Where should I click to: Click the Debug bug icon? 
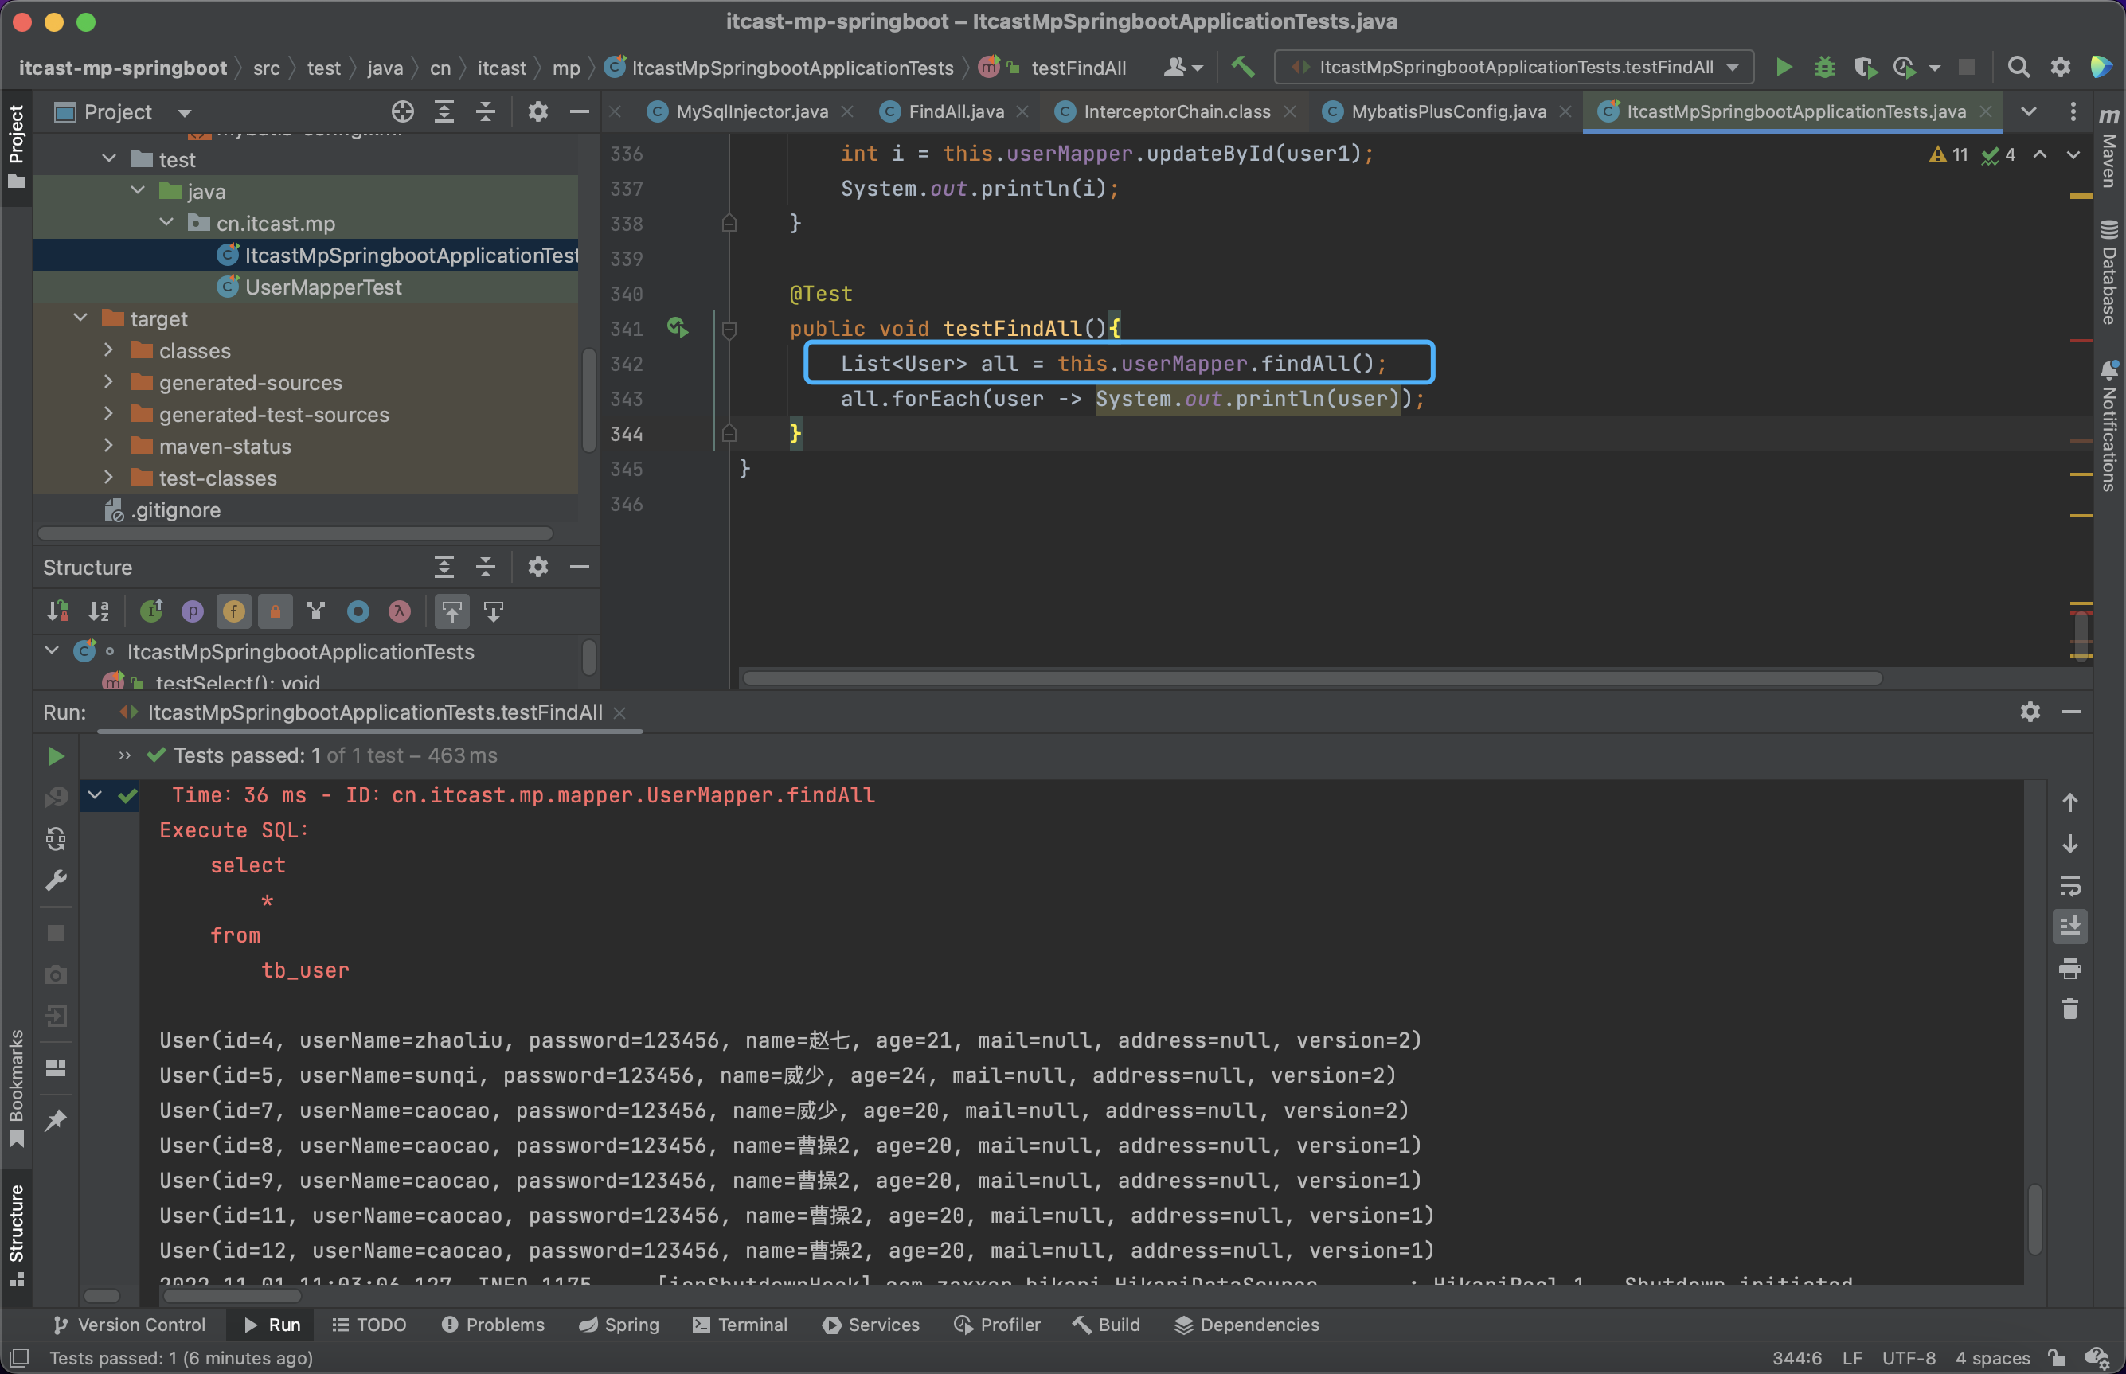click(1823, 68)
